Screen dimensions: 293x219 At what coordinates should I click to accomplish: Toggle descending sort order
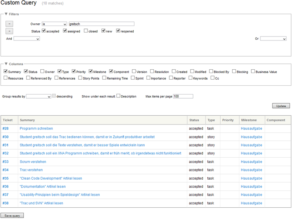coord(54,96)
